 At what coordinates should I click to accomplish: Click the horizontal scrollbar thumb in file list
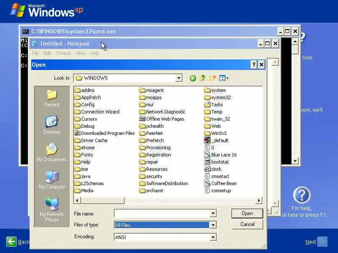click(102, 201)
